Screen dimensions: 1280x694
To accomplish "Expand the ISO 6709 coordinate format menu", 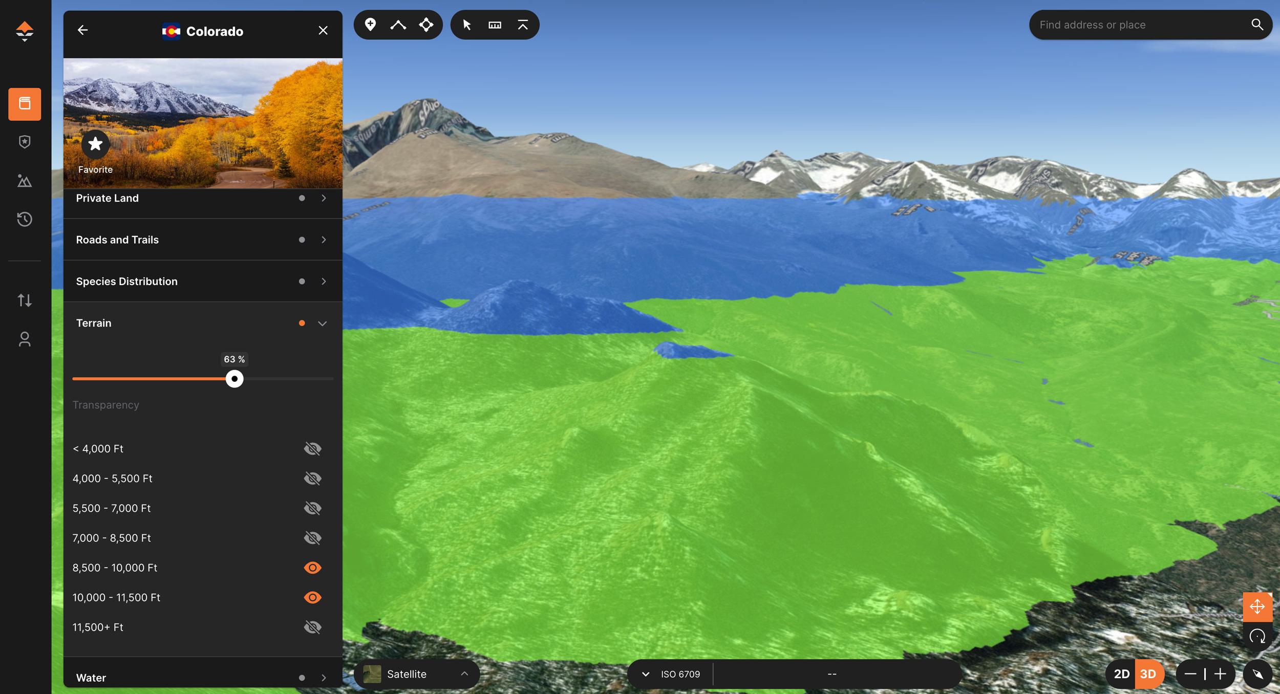I will pyautogui.click(x=646, y=674).
